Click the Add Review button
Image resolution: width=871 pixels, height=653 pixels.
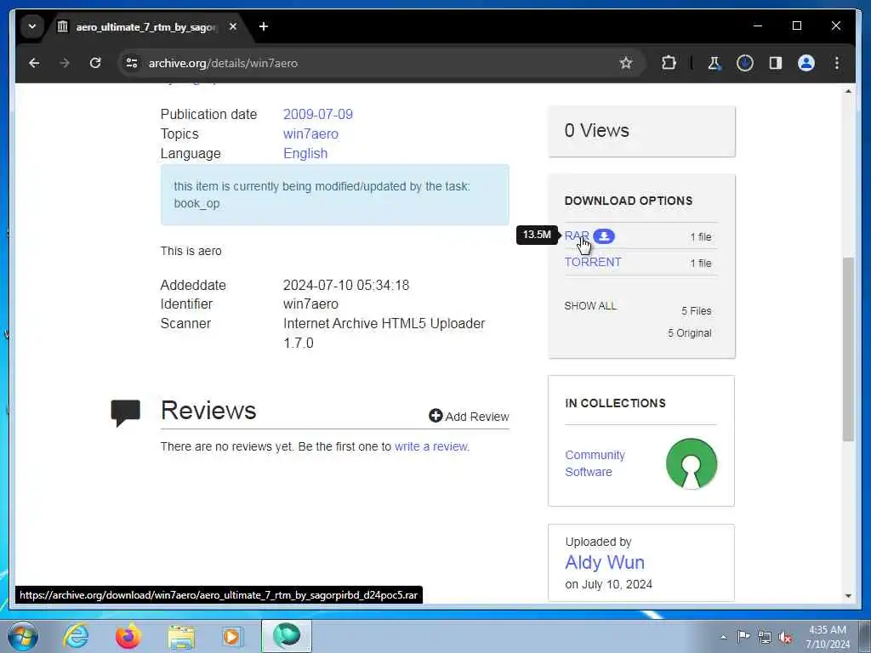[x=469, y=417]
